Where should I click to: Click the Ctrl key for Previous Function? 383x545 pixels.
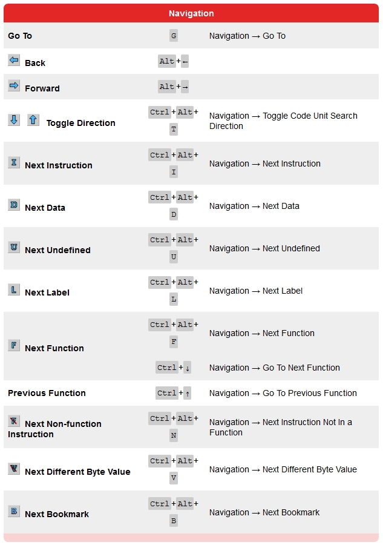pyautogui.click(x=166, y=393)
